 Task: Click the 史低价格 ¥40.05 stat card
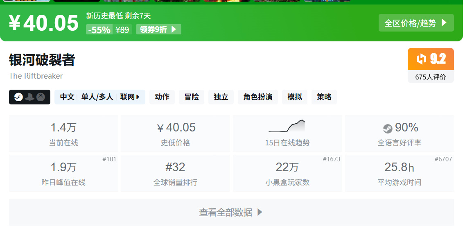(x=175, y=133)
